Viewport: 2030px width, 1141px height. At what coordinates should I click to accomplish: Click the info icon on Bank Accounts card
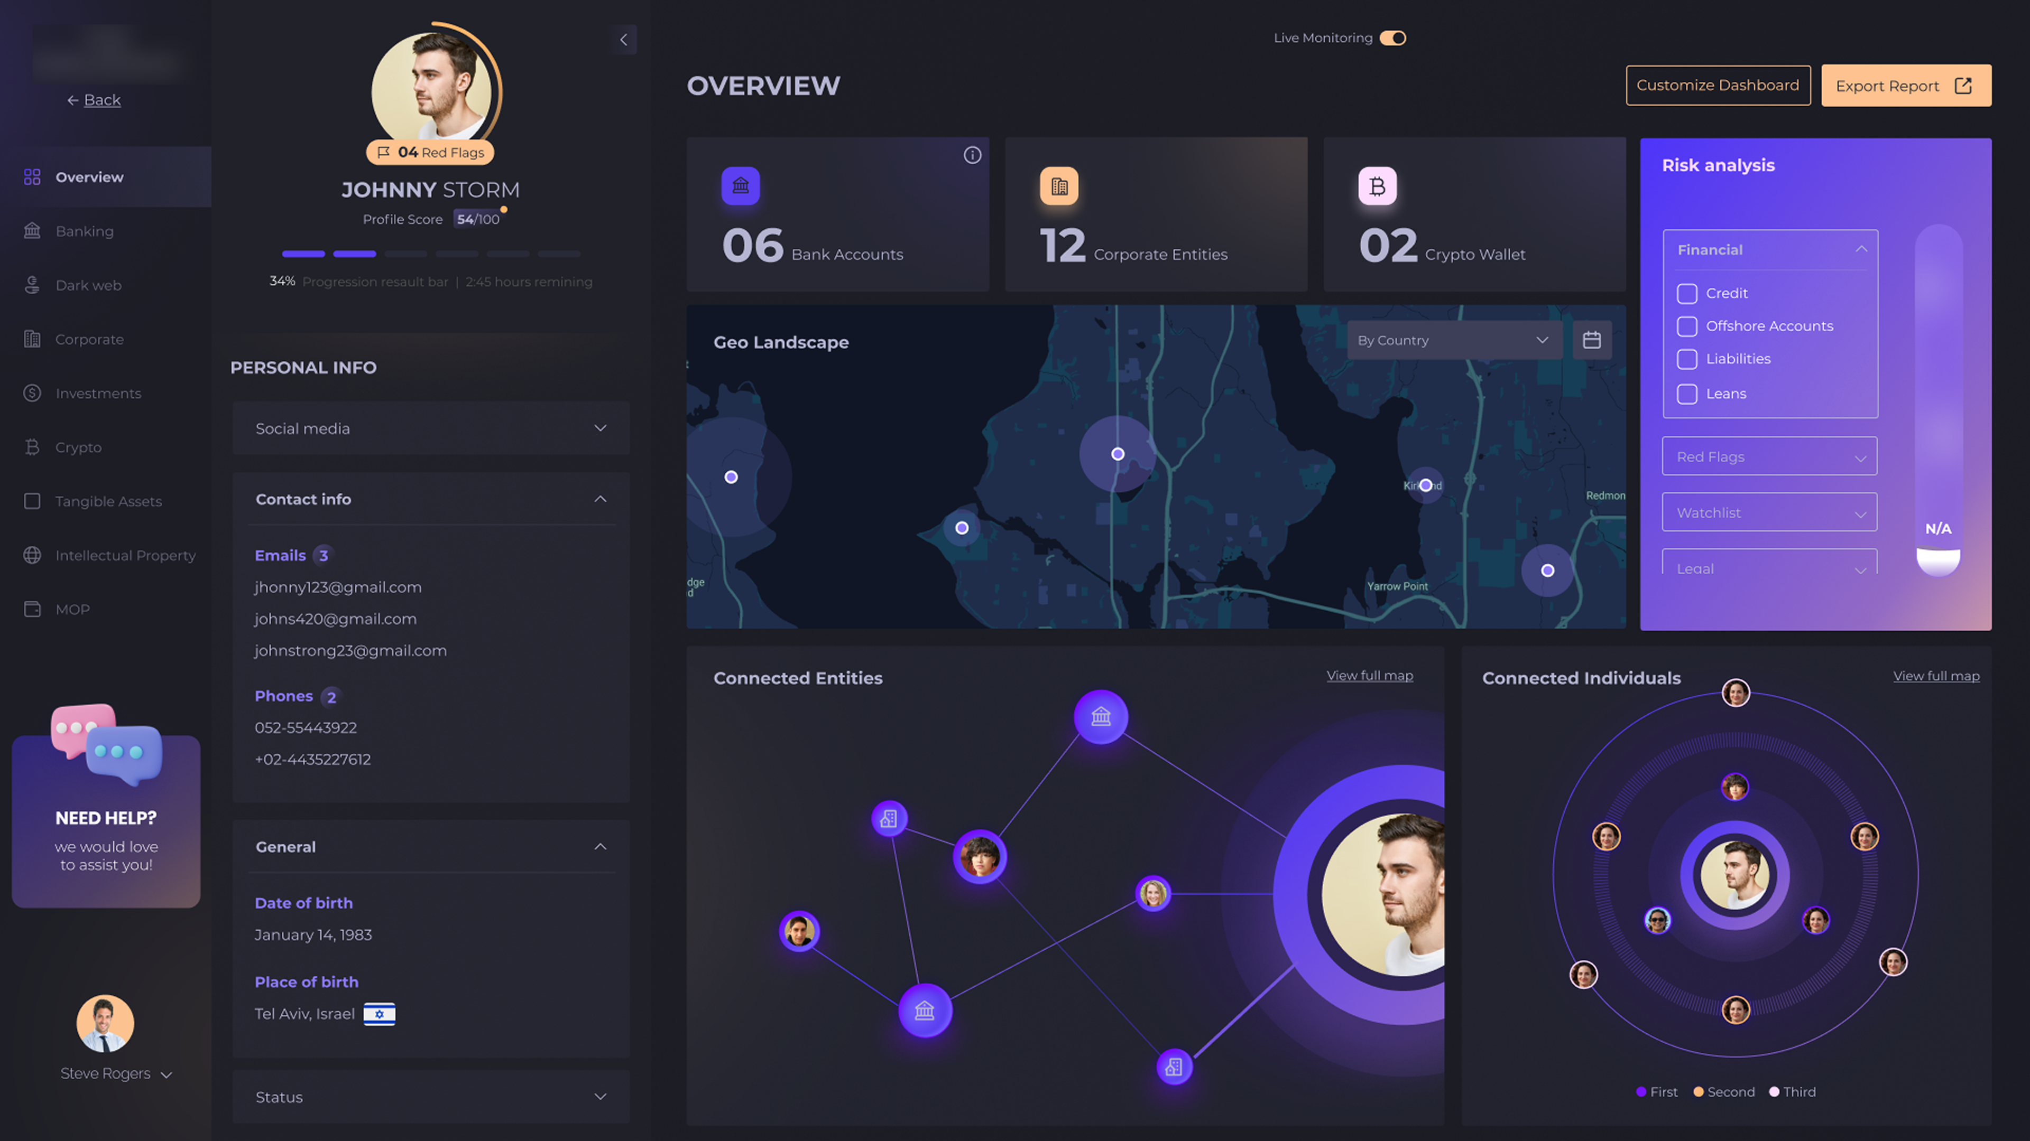pyautogui.click(x=973, y=155)
